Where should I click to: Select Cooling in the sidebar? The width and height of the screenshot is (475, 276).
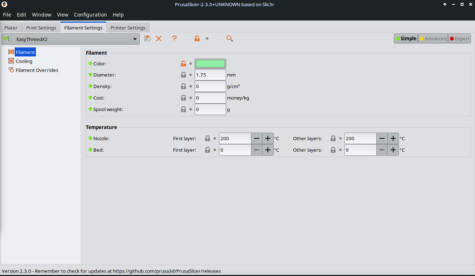click(24, 61)
